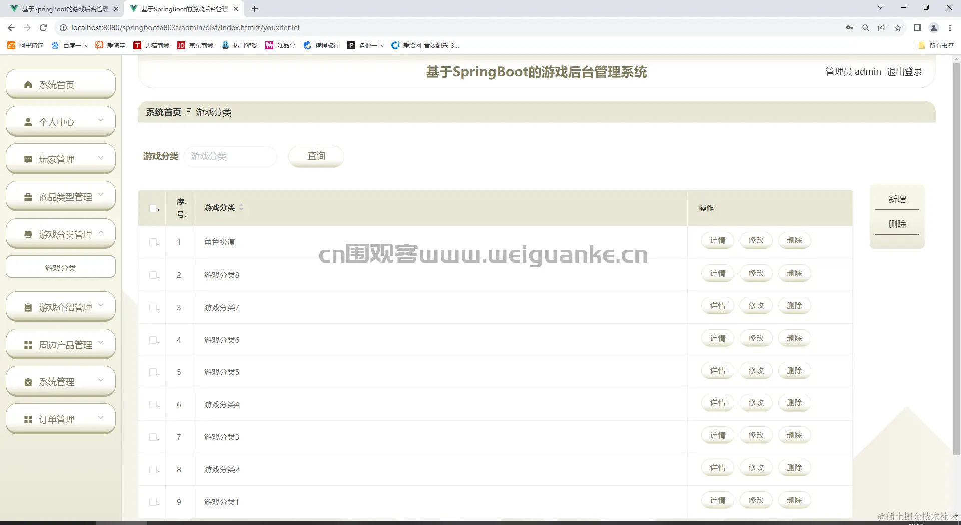Click the icon beside 系统管理

(x=28, y=382)
